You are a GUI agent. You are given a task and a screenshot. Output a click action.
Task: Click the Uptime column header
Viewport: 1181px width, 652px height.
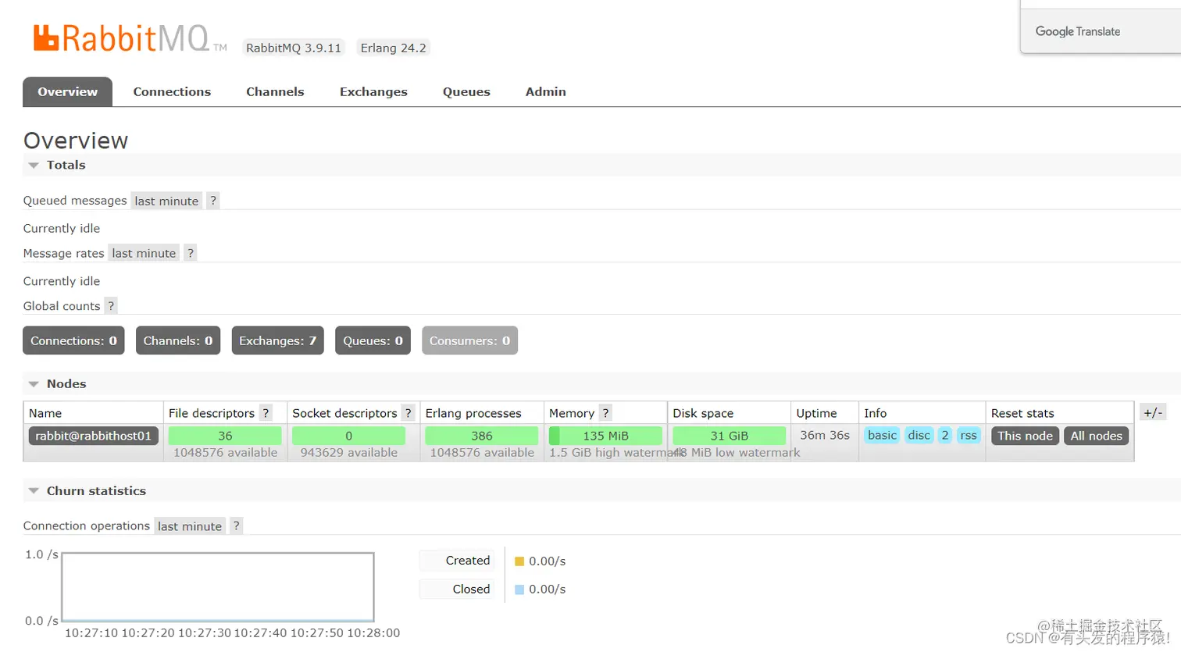(816, 413)
